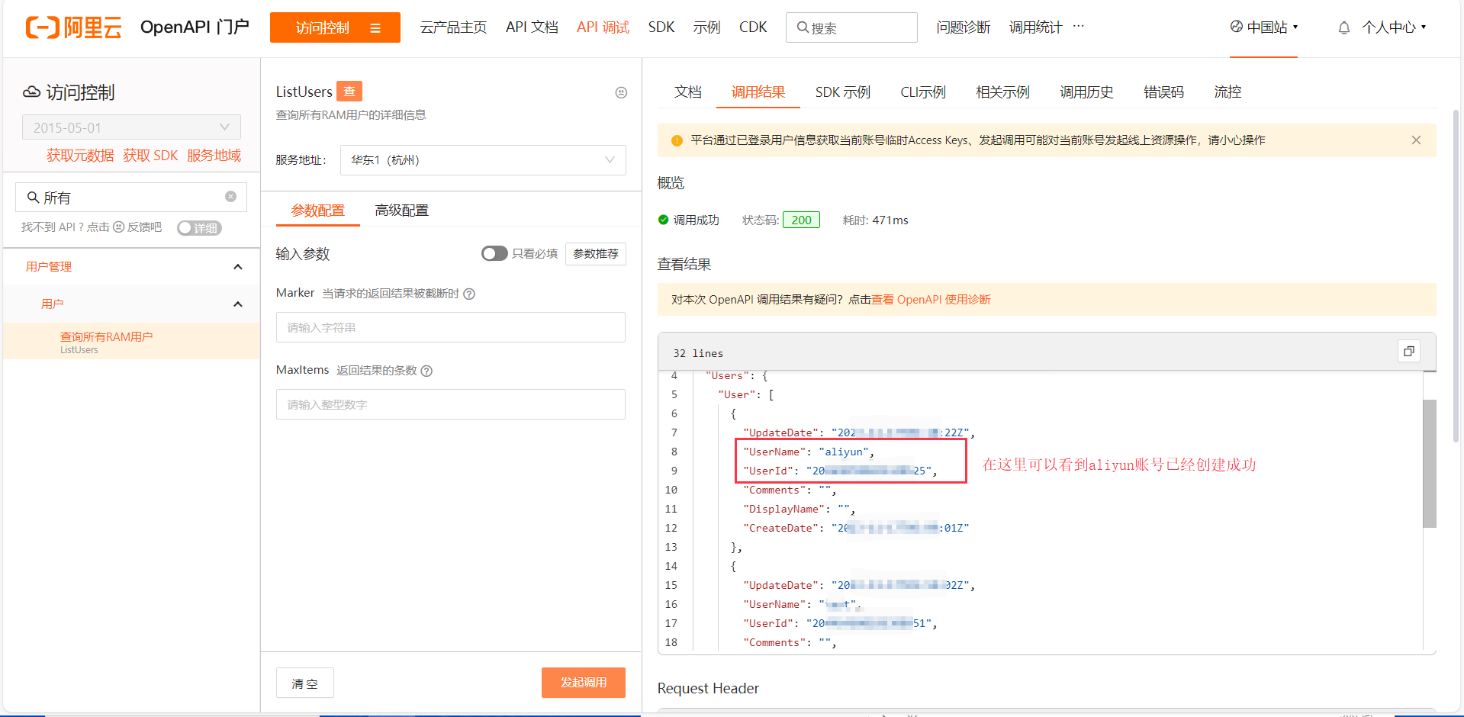Open the more options ellipsis in top nav
1464x717 pixels.
(x=1078, y=26)
